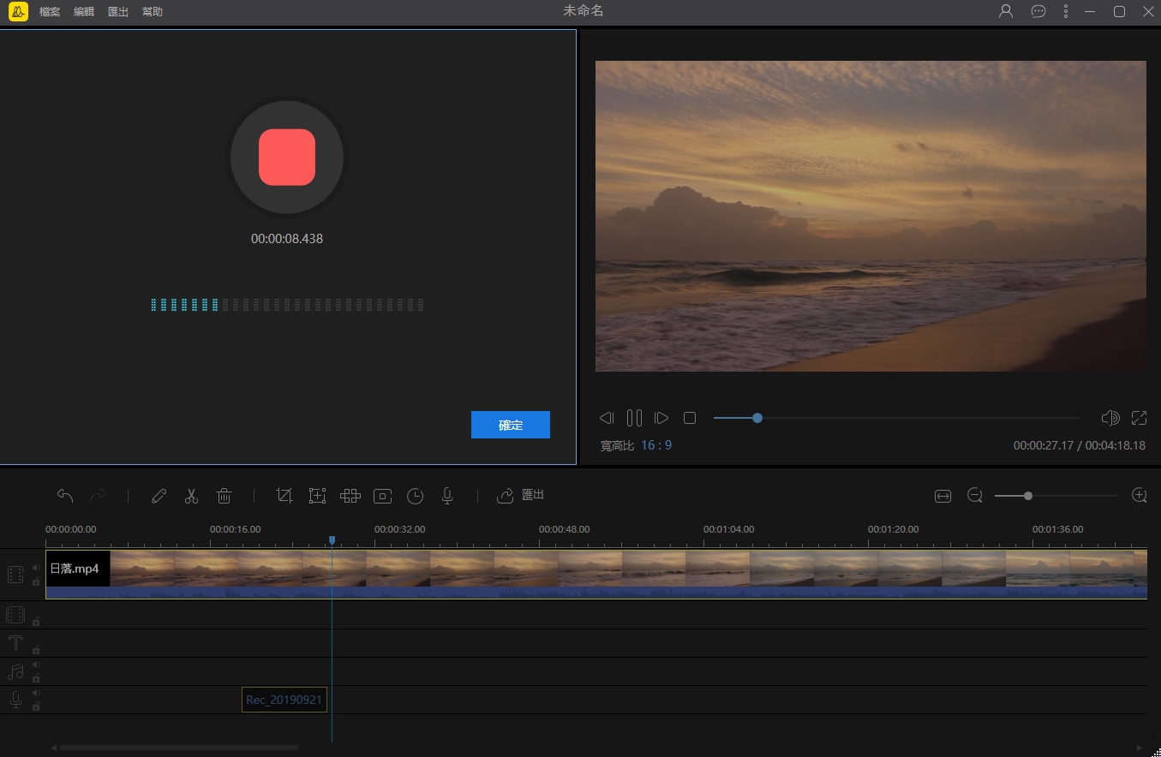Select the Rec_20190921 audio clip
The width and height of the screenshot is (1161, 757).
tap(284, 700)
